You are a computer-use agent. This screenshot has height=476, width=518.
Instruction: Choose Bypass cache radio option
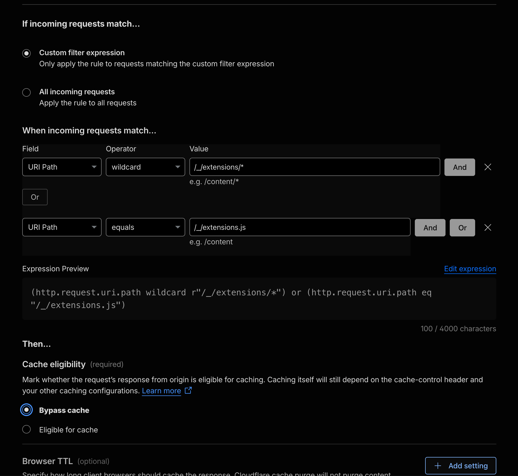(26, 410)
